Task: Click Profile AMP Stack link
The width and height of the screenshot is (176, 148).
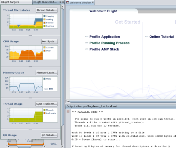Action: click(104, 49)
